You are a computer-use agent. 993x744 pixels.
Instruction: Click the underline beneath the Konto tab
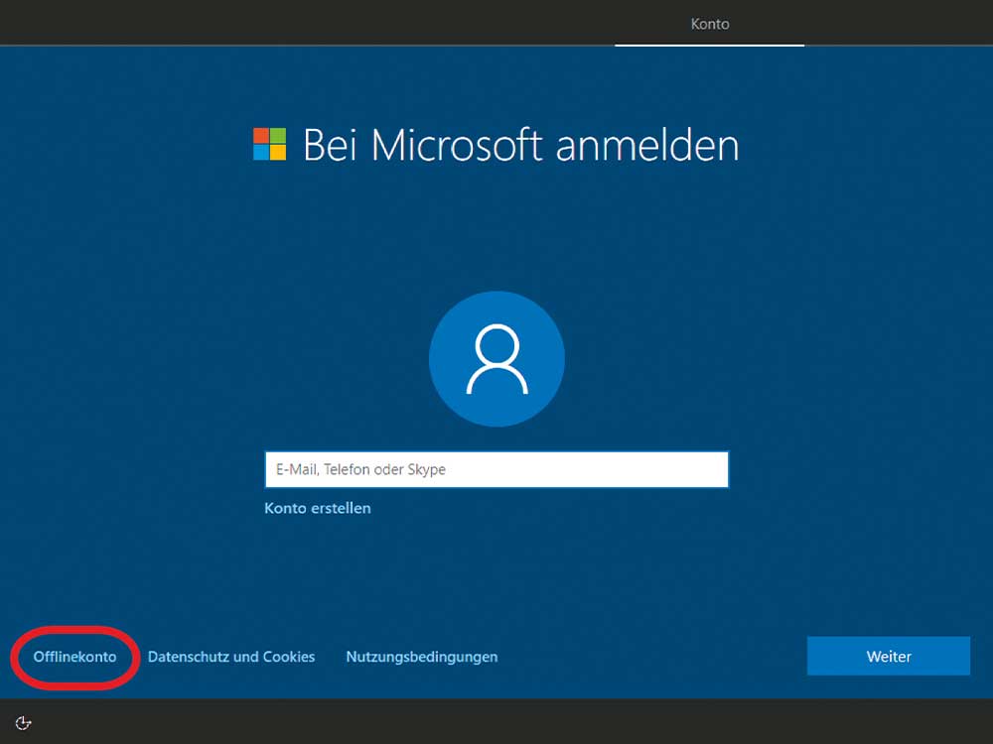(709, 45)
